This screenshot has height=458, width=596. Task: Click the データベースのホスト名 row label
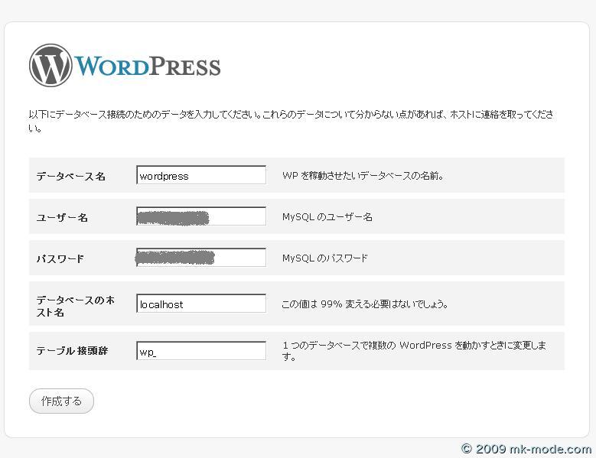click(75, 306)
